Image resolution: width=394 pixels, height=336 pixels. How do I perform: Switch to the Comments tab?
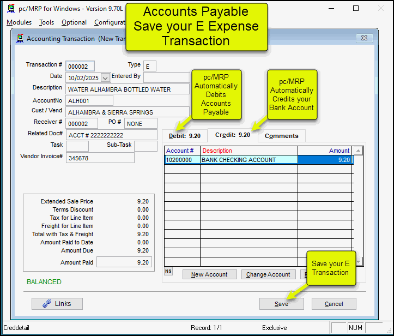coord(281,136)
